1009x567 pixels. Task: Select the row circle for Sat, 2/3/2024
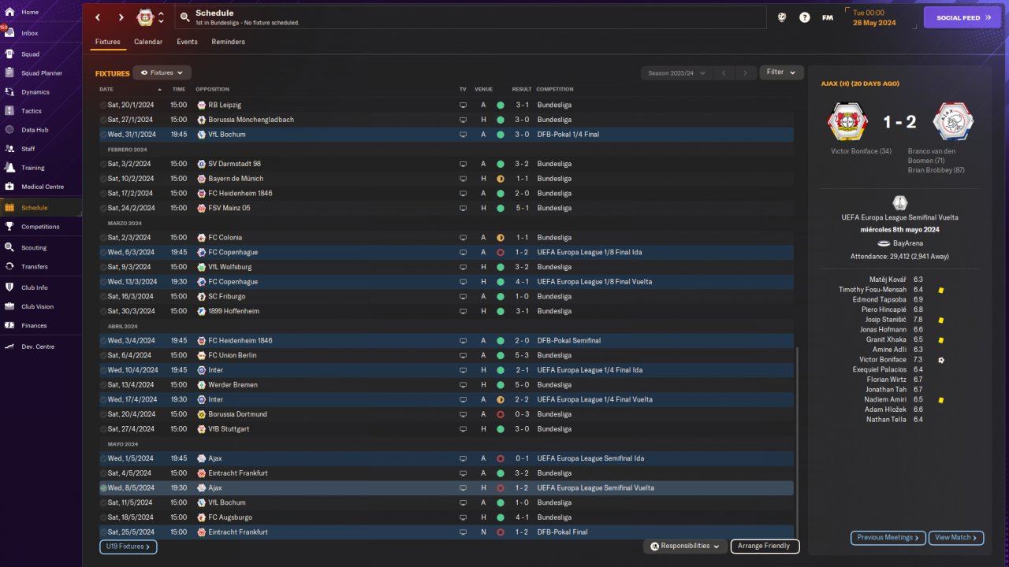point(103,238)
